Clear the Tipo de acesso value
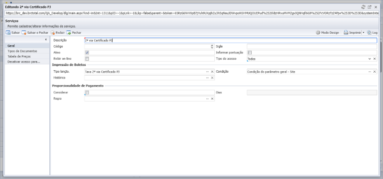 tap(374, 59)
